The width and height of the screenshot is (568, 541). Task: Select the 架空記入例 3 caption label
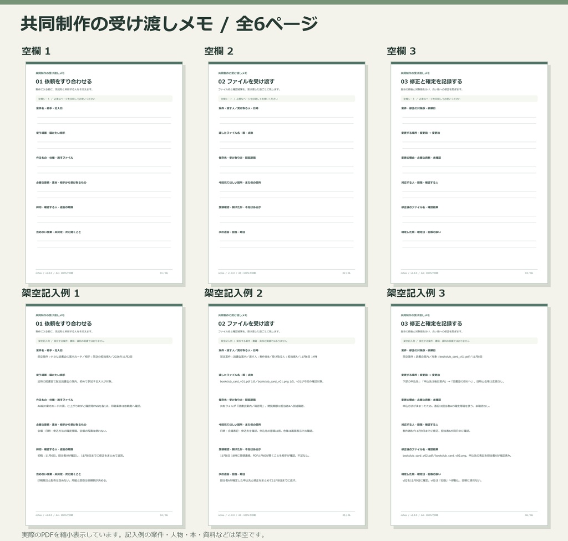pyautogui.click(x=416, y=293)
